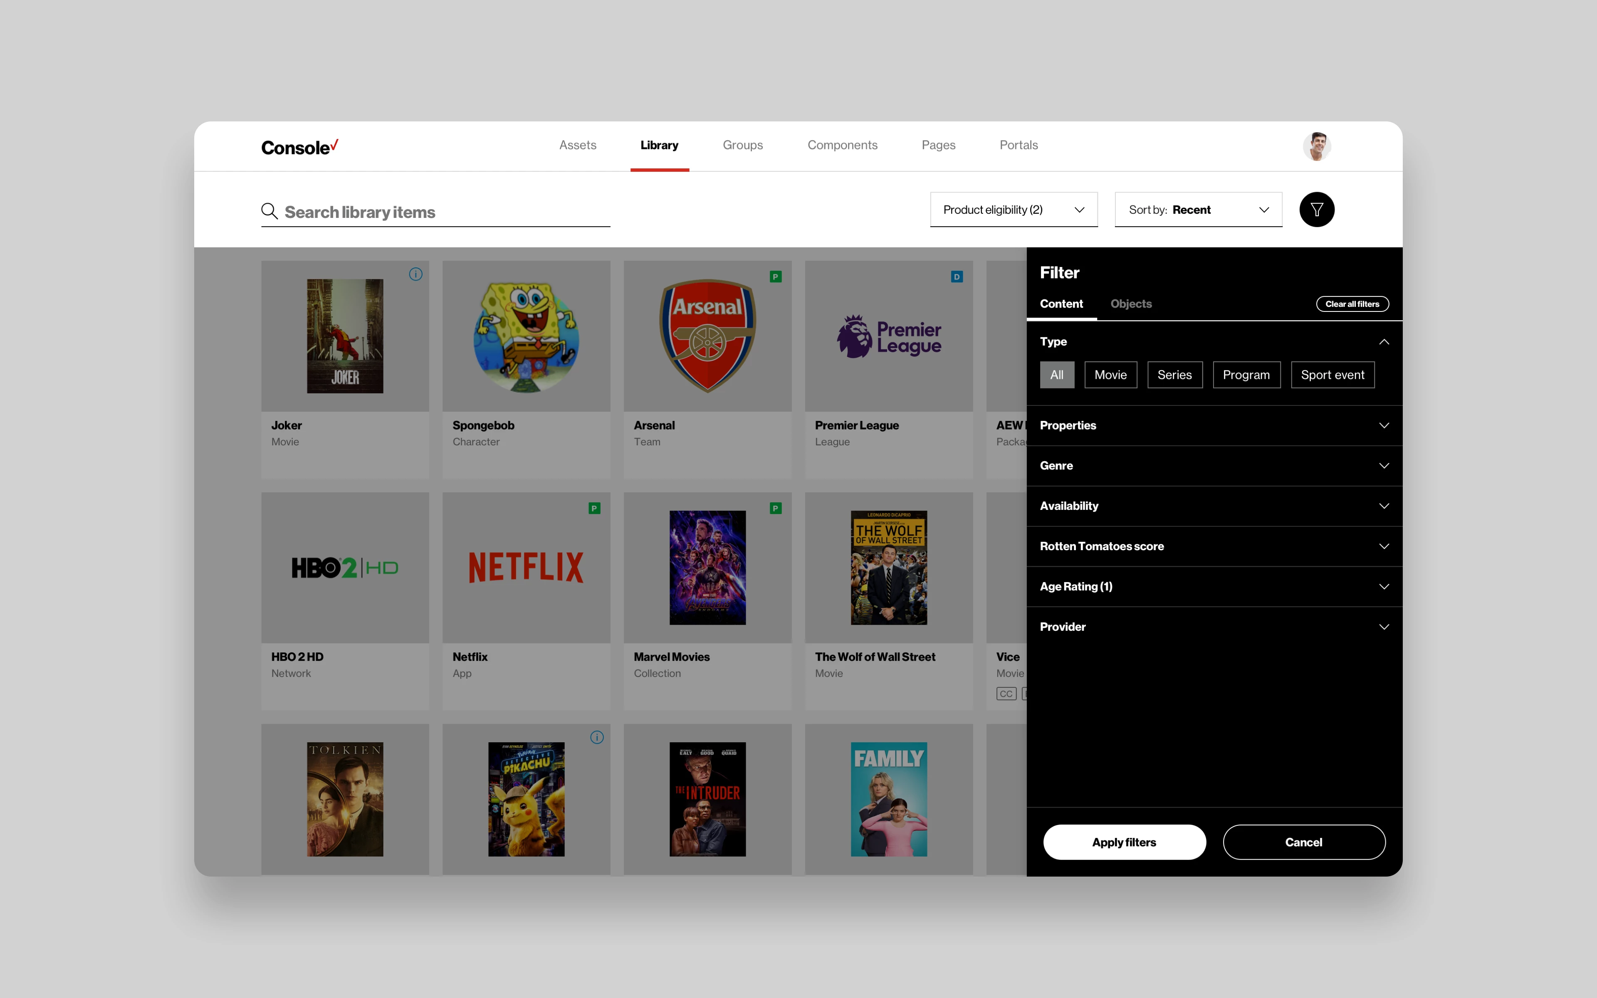Open the Groups tab
Viewport: 1597px width, 998px height.
pos(742,145)
